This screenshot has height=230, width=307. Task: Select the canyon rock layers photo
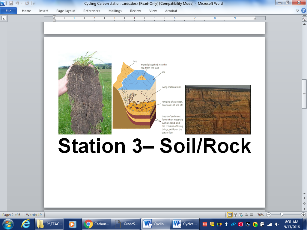(218, 110)
